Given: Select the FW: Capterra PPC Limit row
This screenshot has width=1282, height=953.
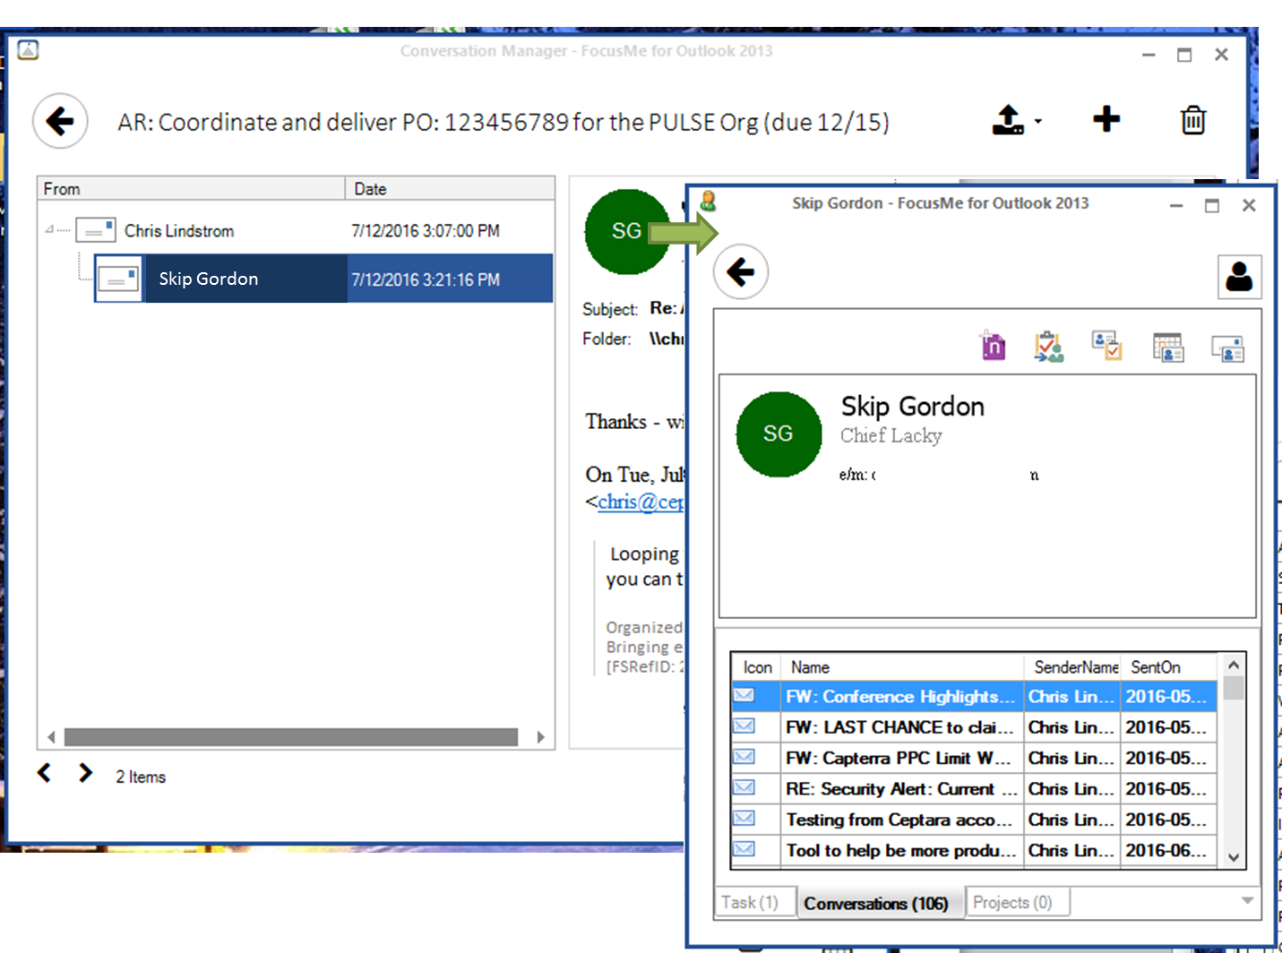Looking at the screenshot, I should tap(975, 758).
